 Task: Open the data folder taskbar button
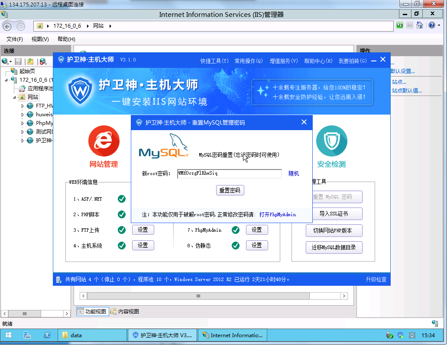pos(93,335)
